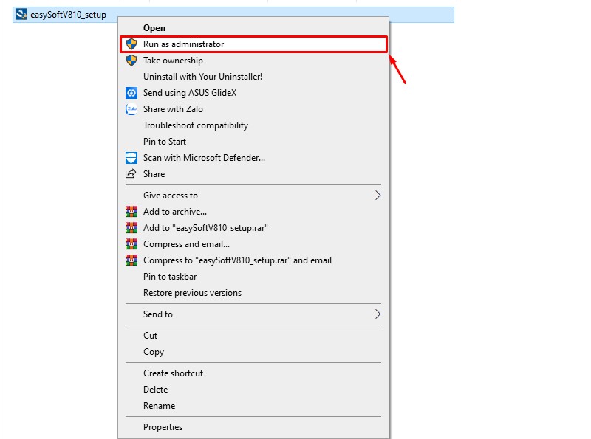Open Properties from the context menu
This screenshot has width=591, height=439.
tap(253, 427)
